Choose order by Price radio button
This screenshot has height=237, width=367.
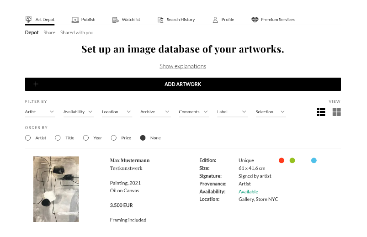coord(114,138)
